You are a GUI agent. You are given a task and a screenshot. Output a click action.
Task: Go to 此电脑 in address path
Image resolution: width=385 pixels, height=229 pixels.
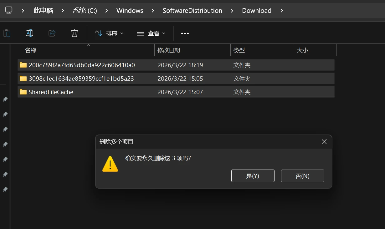[43, 11]
